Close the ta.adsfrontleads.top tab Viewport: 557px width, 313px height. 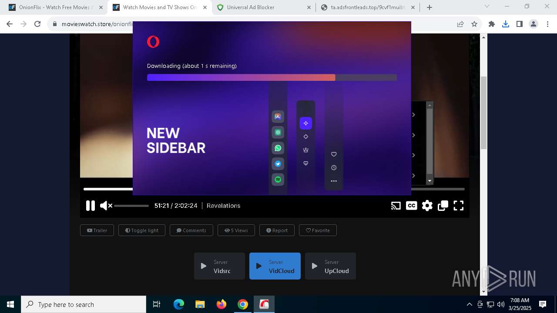pos(413,7)
